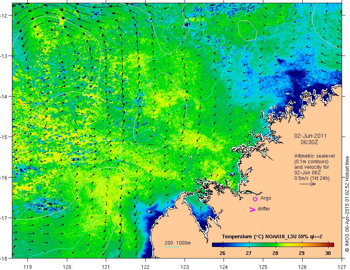350x270 pixels.
Task: Click the 0.5m/s velocity scale arrow
Action: tap(307, 184)
